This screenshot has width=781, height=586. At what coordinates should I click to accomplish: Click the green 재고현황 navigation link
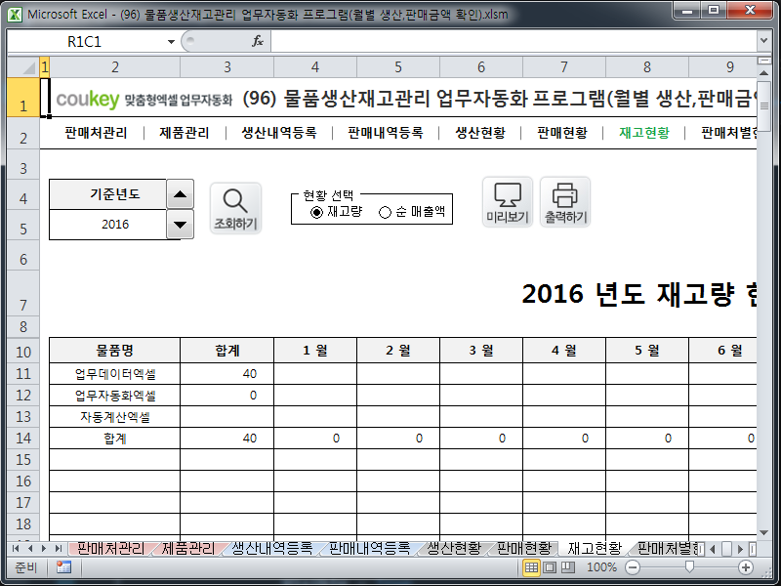(x=644, y=133)
